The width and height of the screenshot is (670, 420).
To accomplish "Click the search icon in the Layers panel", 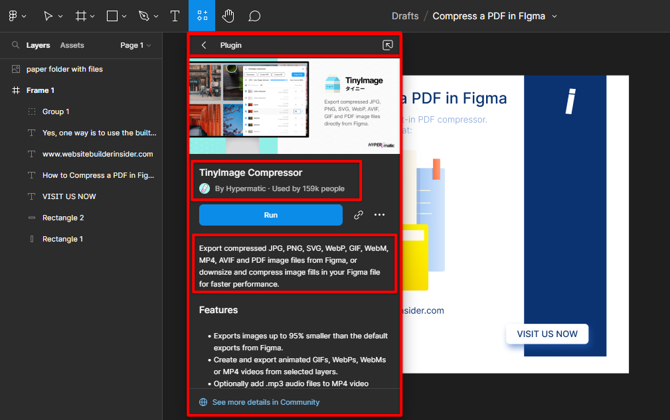I will [x=15, y=45].
